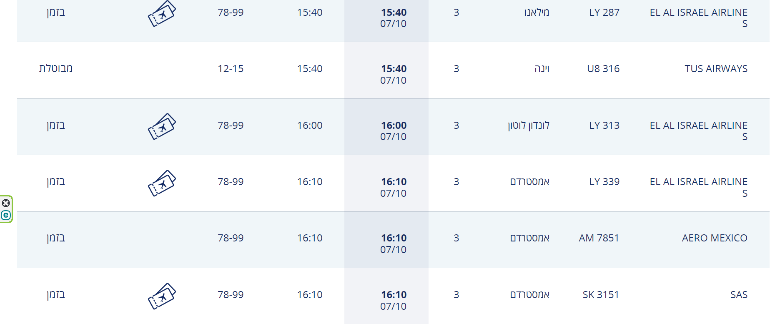Click flight number LY 287
The width and height of the screenshot is (775, 324).
(604, 13)
